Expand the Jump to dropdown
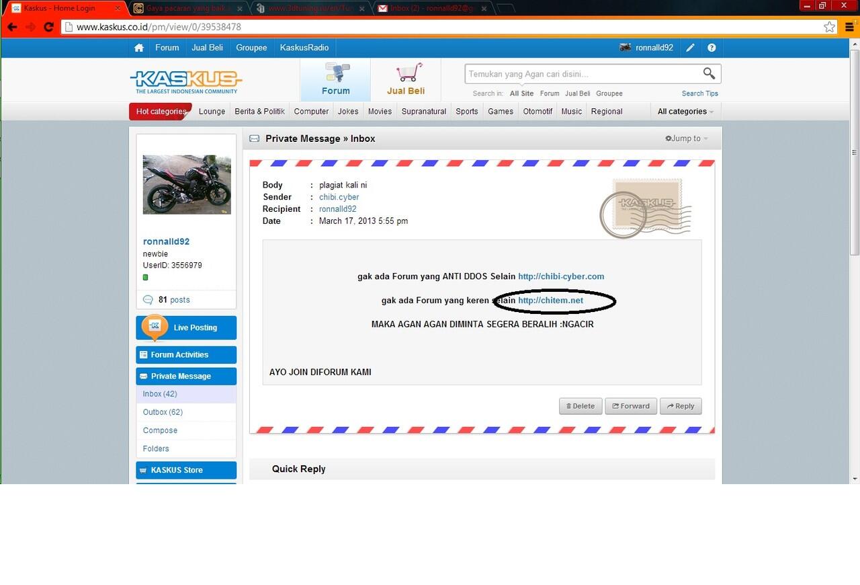Image resolution: width=860 pixels, height=585 pixels. [686, 139]
